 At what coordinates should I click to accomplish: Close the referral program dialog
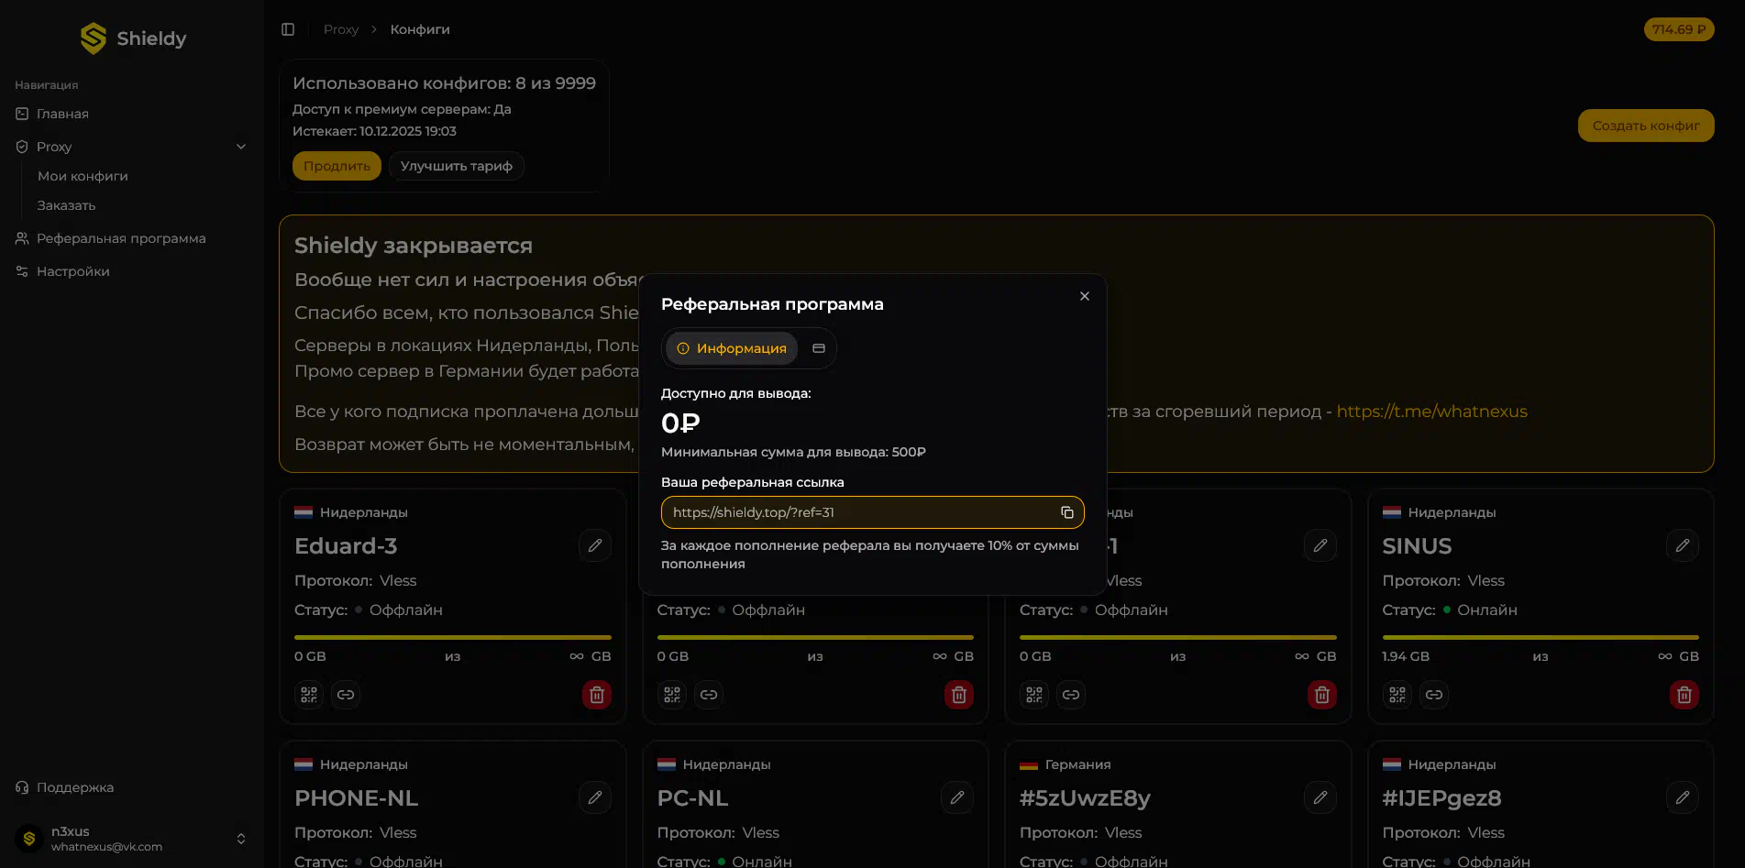1085,296
